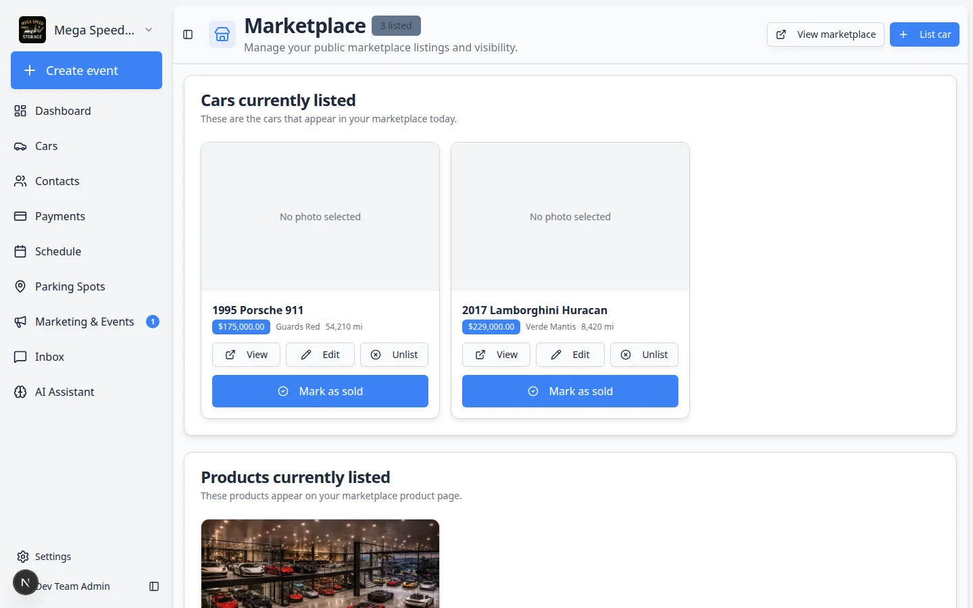Viewport: 973px width, 608px height.
Task: Click the map pin icon beside Parking Spots
Action: pyautogui.click(x=20, y=286)
